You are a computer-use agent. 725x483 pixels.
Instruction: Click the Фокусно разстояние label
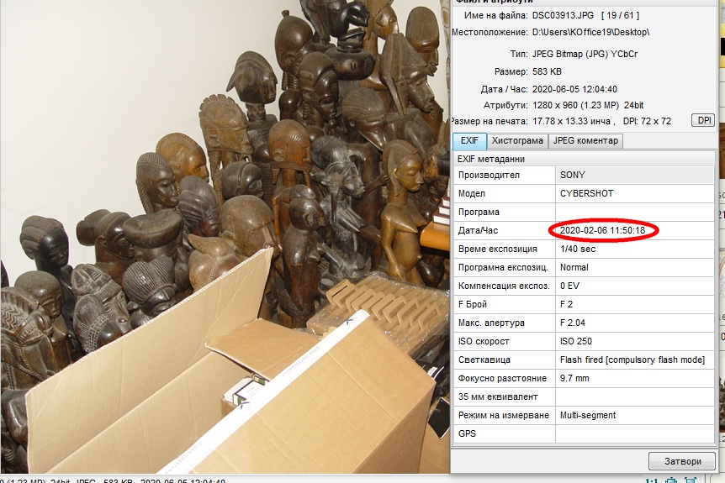pyautogui.click(x=502, y=378)
